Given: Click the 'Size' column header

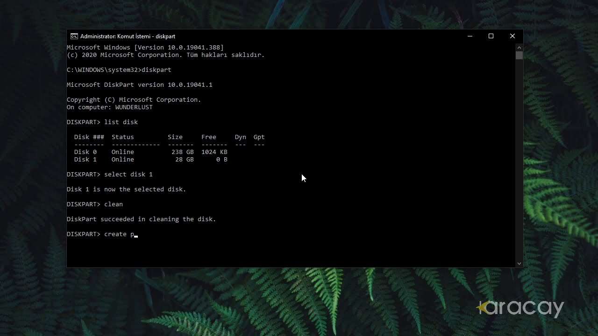Looking at the screenshot, I should pyautogui.click(x=175, y=137).
